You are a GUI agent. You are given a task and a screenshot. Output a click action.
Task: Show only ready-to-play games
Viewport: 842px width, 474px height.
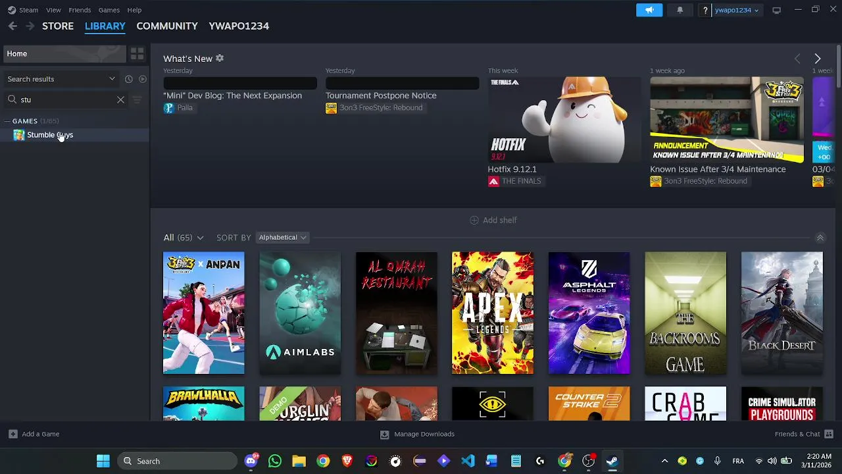142,79
